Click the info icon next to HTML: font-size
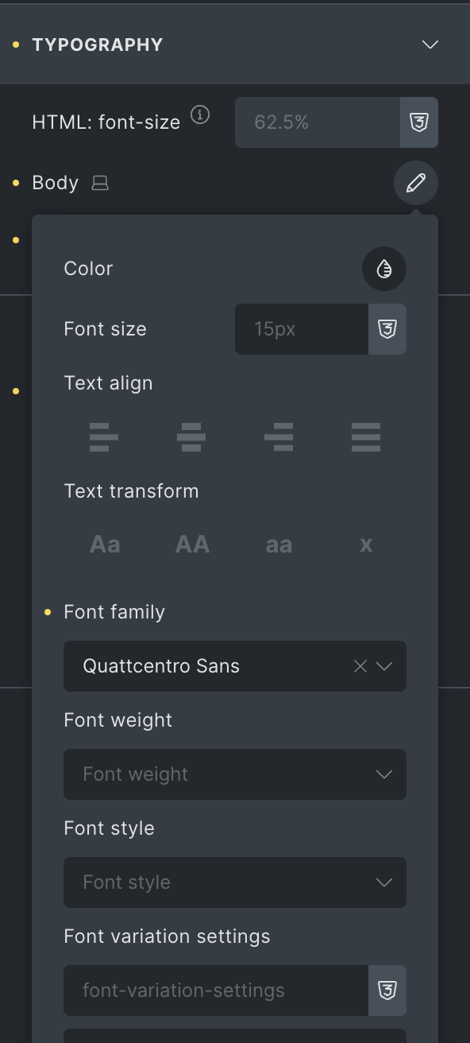The width and height of the screenshot is (470, 1043). (201, 115)
